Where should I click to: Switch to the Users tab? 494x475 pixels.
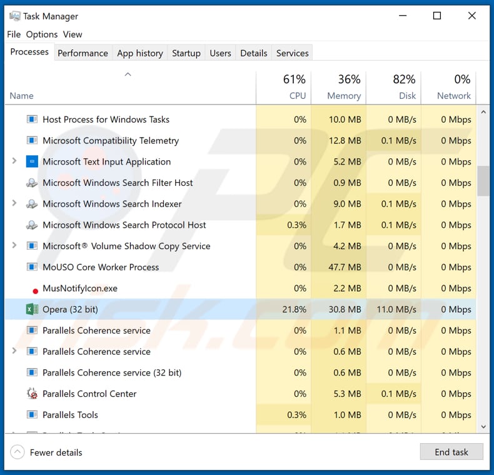point(220,53)
